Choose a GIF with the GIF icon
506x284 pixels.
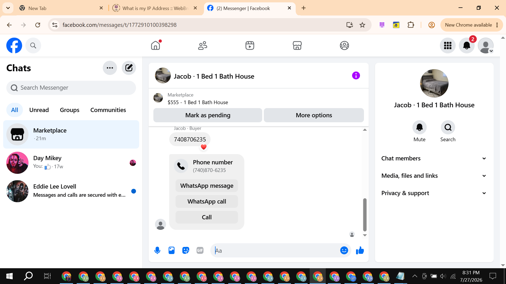(x=200, y=250)
